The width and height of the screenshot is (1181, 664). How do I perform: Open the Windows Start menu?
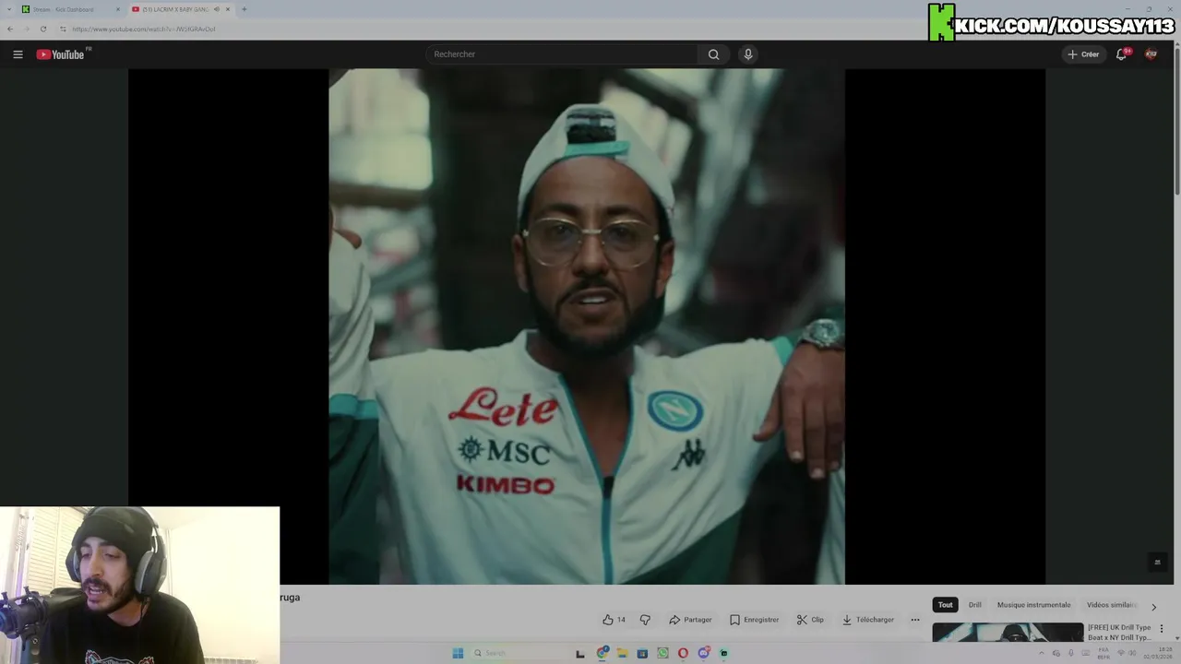pyautogui.click(x=458, y=653)
